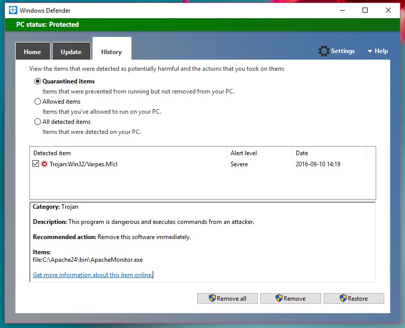Screen dimensions: 405x328
Task: Click the Category: Trojan line
Action: point(56,207)
